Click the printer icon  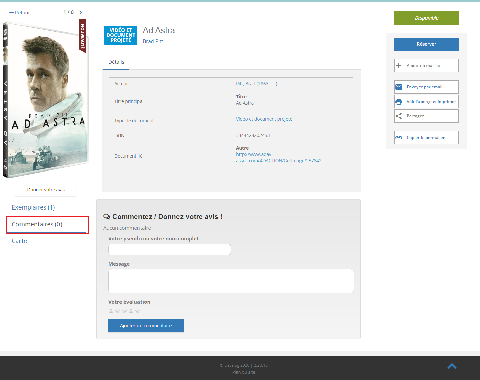(x=399, y=102)
